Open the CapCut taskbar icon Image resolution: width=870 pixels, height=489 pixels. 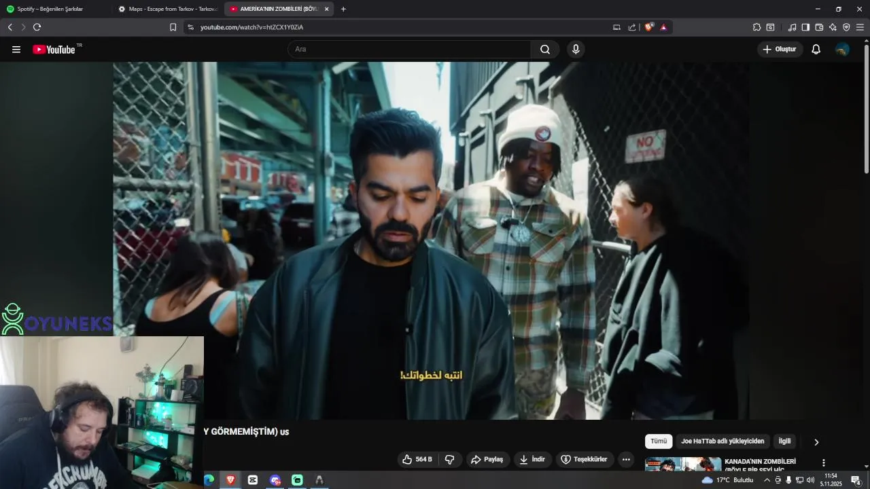tap(253, 479)
